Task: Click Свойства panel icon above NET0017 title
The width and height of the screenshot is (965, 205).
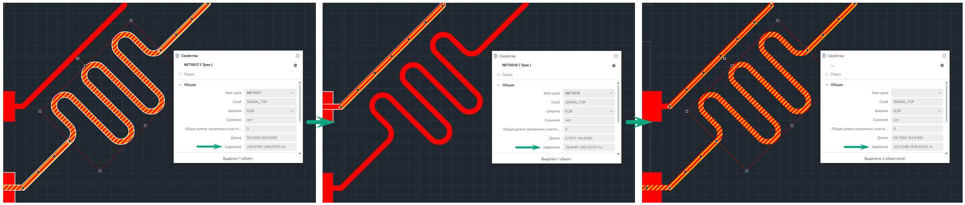Action: pos(177,56)
